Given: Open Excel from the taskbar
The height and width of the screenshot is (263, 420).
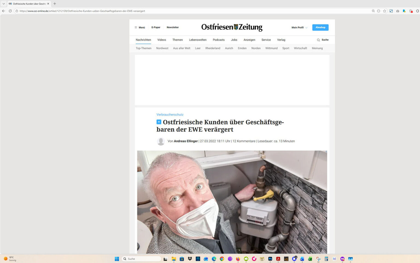Looking at the screenshot, I should tap(310, 259).
